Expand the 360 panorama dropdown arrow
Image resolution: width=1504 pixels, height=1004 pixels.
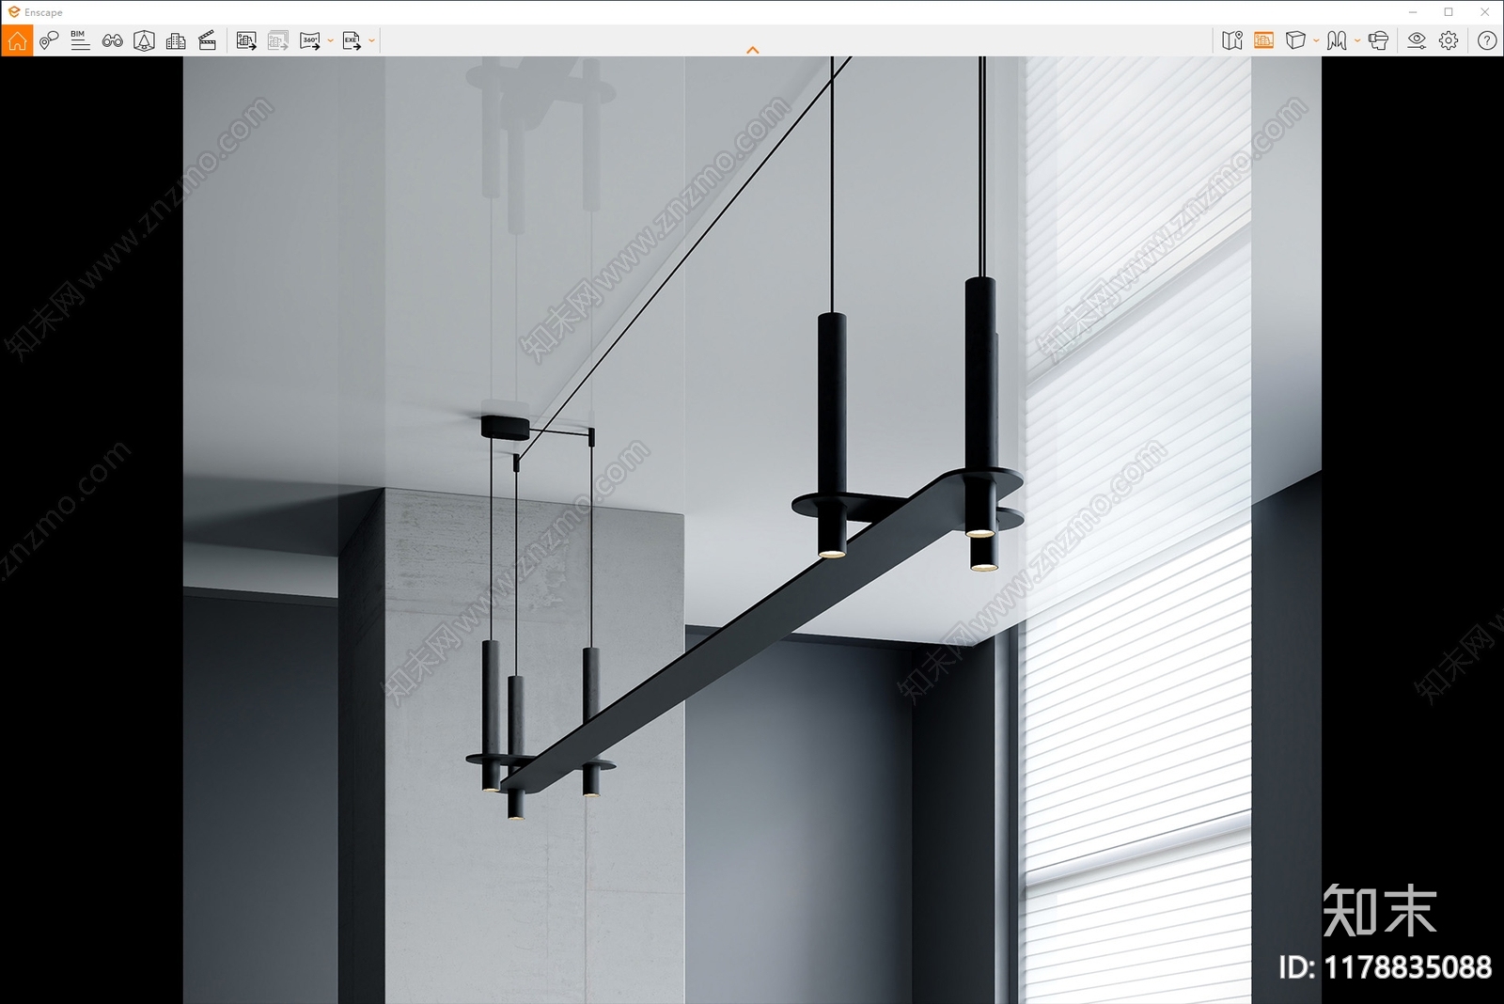click(330, 40)
